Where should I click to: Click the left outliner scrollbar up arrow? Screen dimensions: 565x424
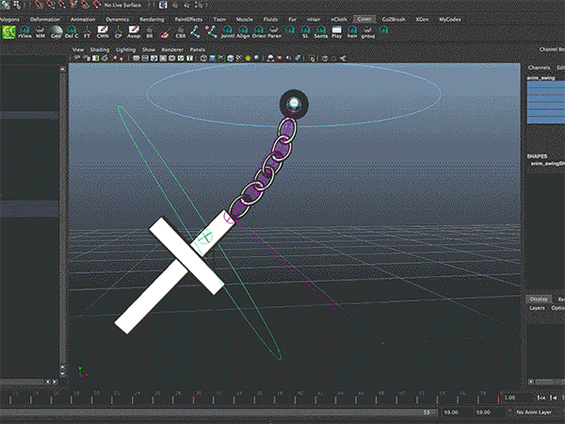[63, 69]
